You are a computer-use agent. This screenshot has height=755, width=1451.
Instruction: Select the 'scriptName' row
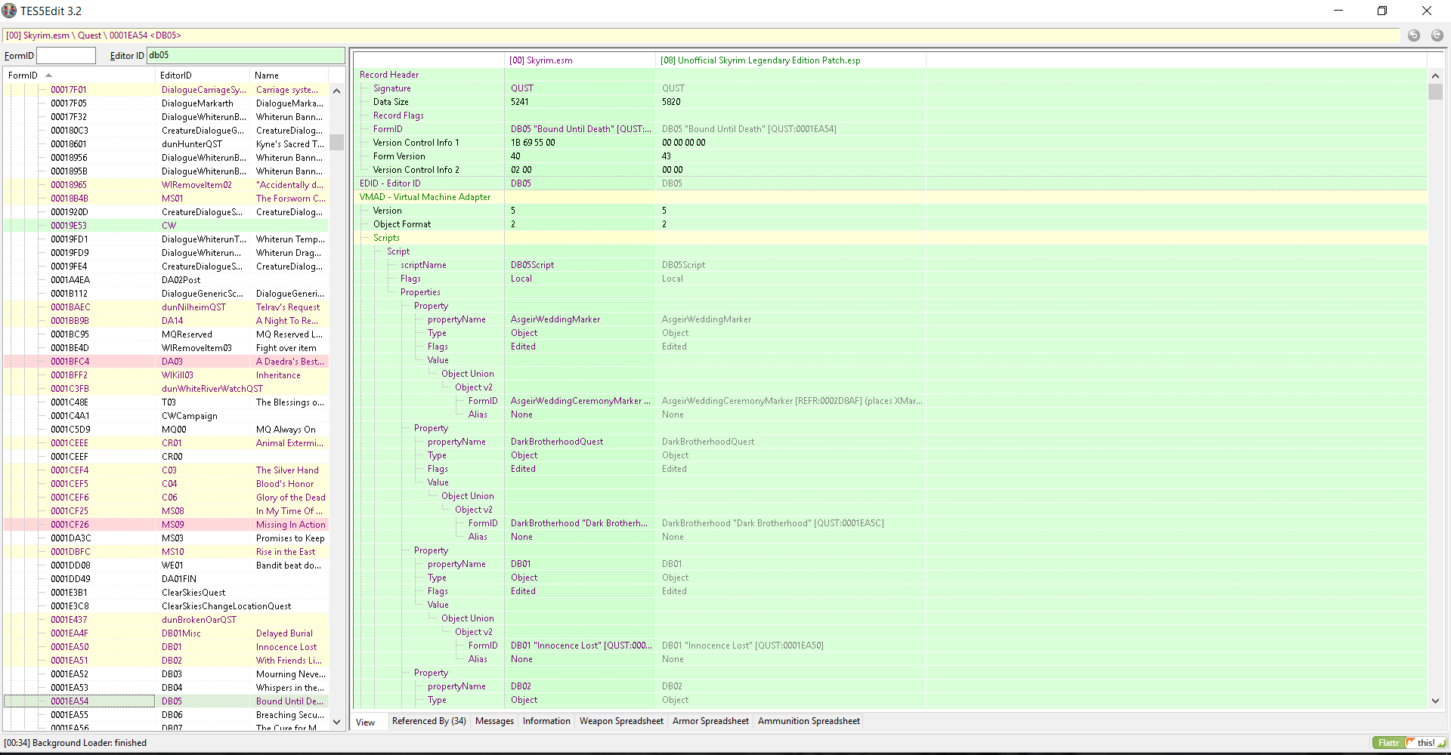[x=890, y=265]
